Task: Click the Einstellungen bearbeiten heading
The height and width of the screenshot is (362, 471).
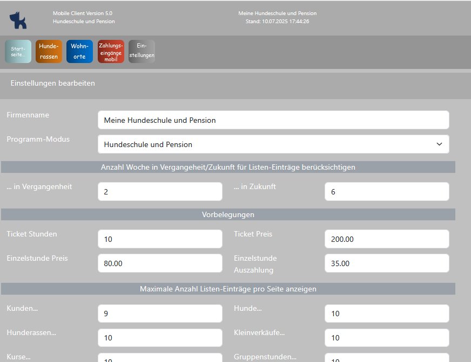Action: click(x=53, y=83)
